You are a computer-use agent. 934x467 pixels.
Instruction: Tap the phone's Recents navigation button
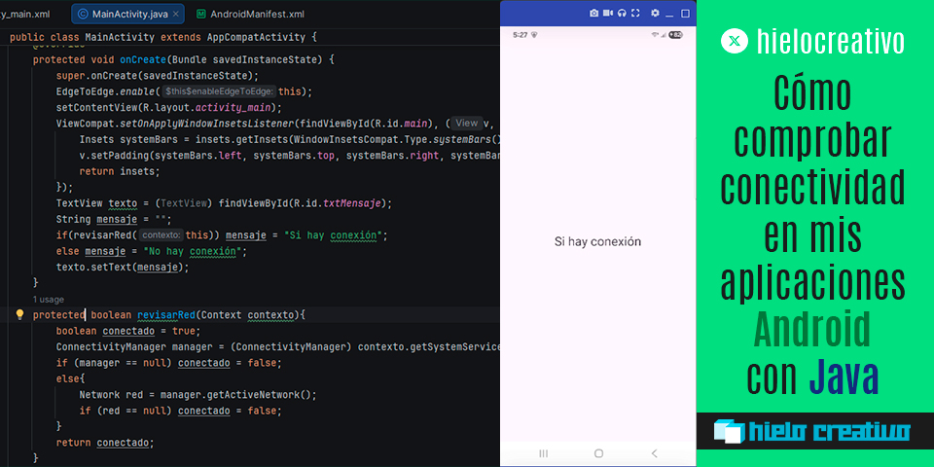pos(543,453)
